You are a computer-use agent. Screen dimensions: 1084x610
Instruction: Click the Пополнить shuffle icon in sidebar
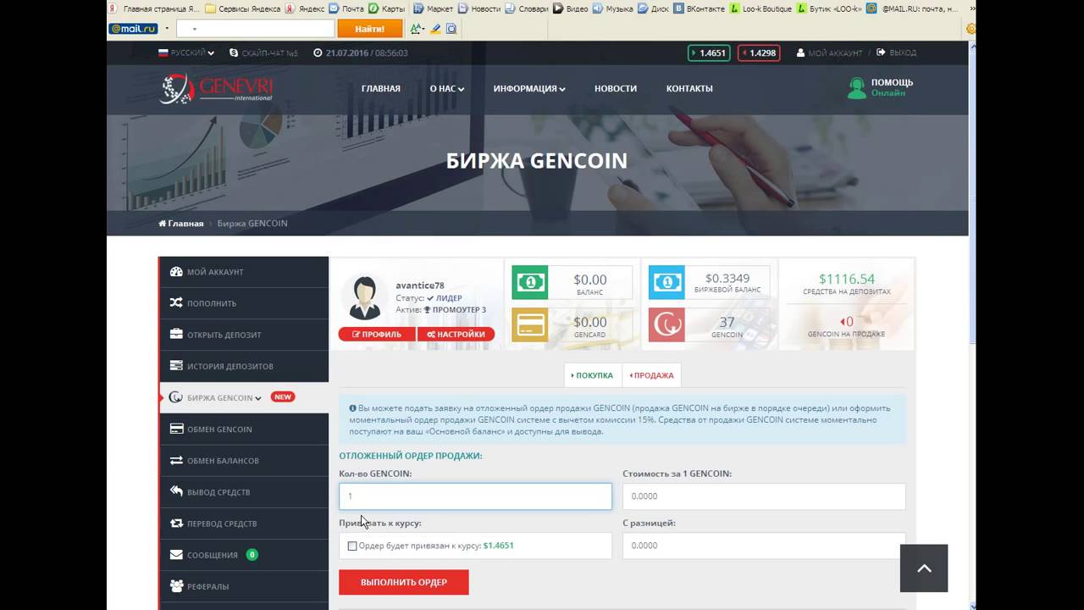click(x=176, y=302)
